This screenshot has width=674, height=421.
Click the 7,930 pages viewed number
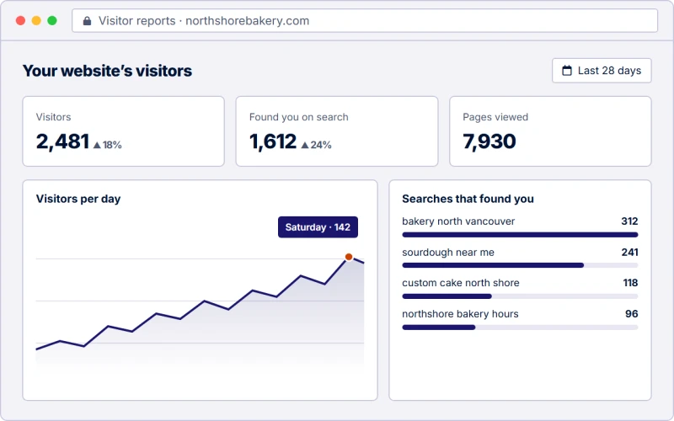[x=489, y=141]
